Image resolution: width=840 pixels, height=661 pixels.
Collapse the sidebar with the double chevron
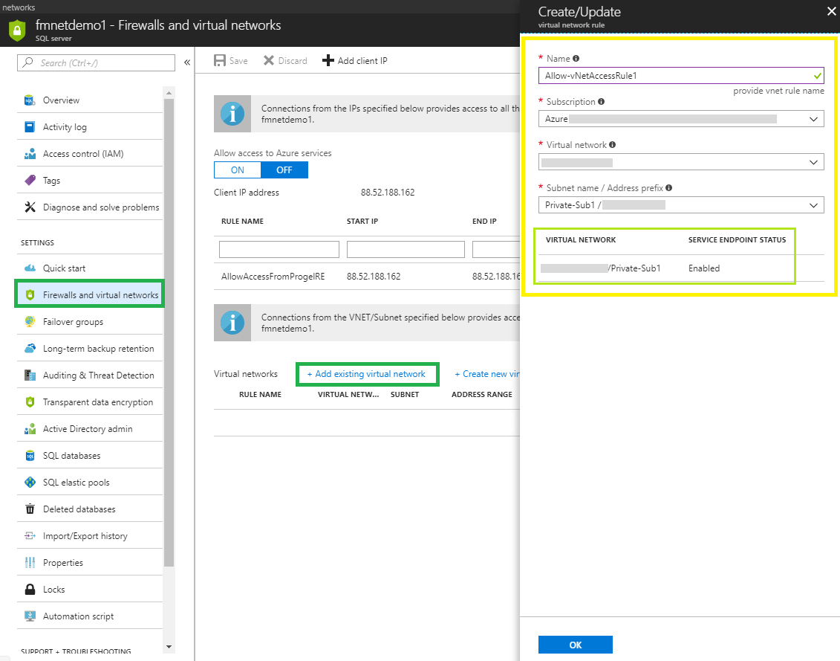click(x=187, y=62)
